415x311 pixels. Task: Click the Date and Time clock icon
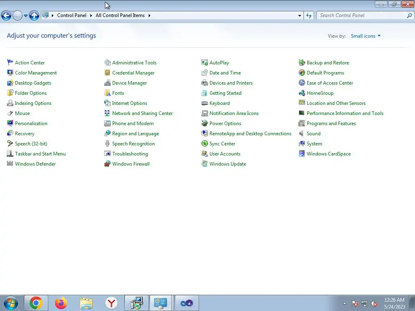tap(205, 73)
